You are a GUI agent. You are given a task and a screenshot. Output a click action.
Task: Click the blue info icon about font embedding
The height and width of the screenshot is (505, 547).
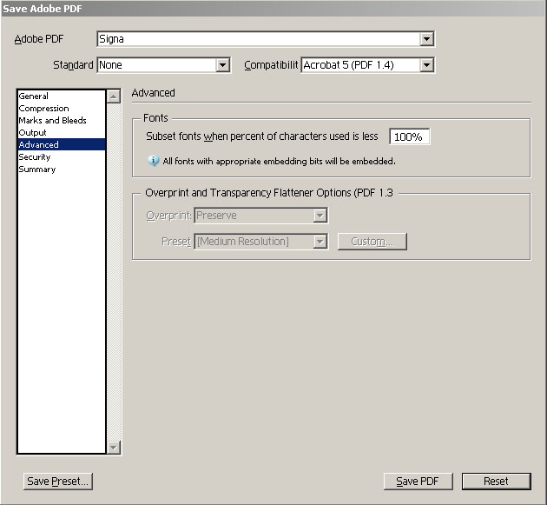[153, 161]
